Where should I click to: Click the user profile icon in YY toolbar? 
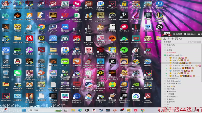click(164, 39)
